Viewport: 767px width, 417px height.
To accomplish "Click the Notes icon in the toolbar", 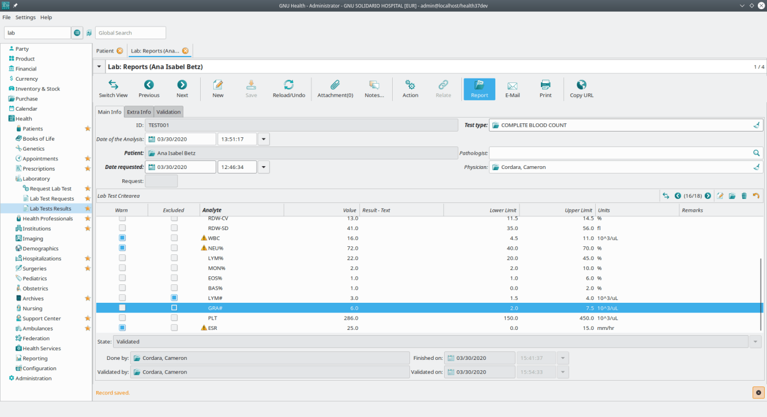I will pyautogui.click(x=374, y=88).
